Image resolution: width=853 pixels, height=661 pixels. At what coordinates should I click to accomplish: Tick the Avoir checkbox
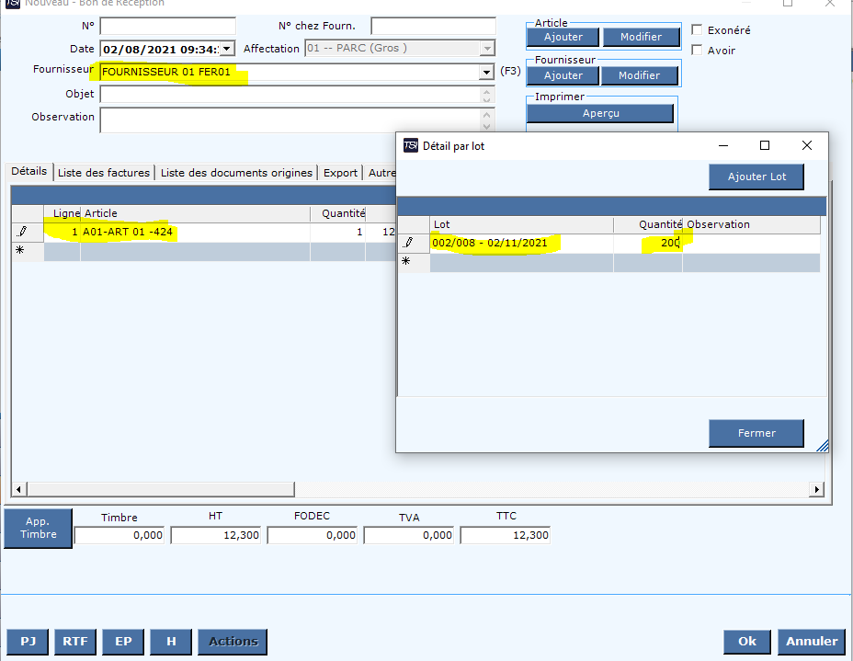697,50
